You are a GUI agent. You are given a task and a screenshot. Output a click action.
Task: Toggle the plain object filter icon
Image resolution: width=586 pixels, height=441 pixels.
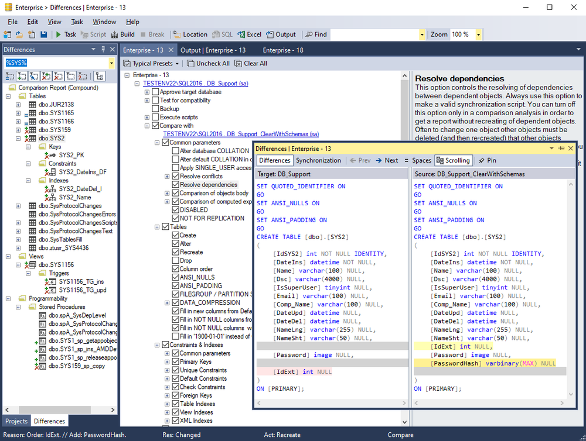tap(71, 77)
